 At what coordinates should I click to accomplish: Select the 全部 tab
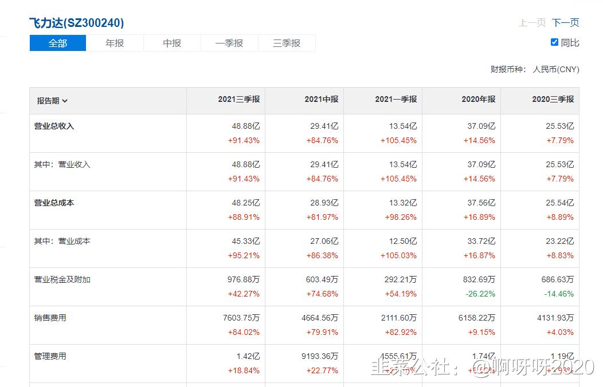pos(58,44)
